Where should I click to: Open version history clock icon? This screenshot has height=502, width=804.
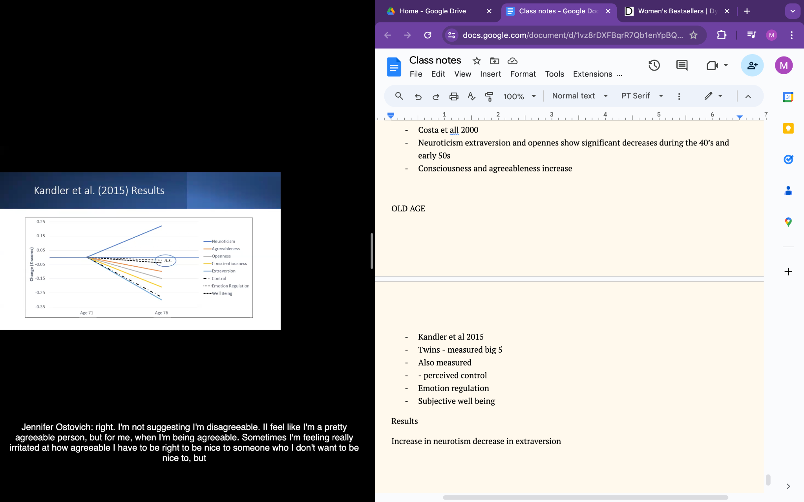pyautogui.click(x=654, y=65)
